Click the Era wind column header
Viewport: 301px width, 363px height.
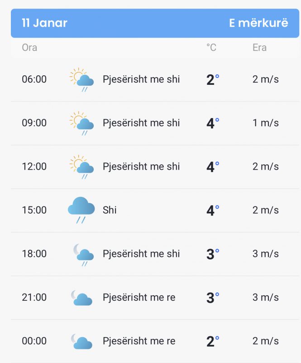click(259, 48)
